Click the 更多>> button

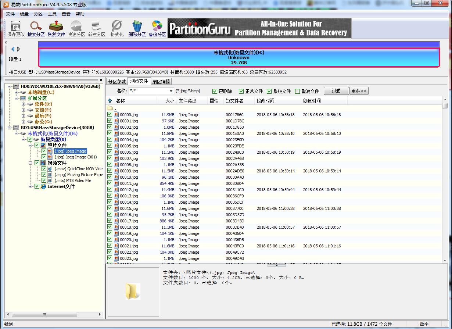(359, 91)
